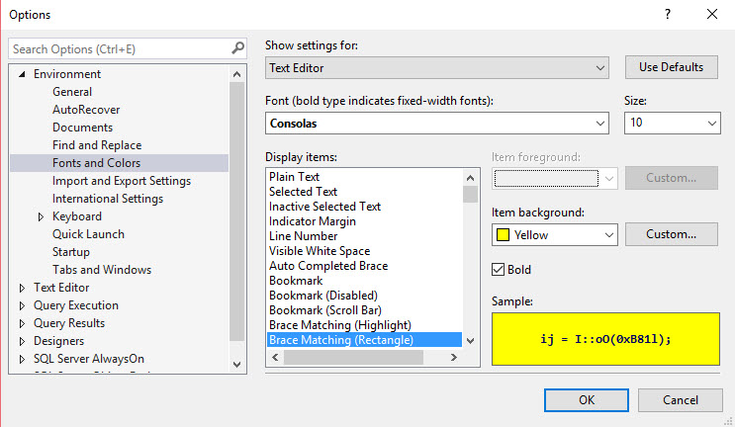Click Custom button for item background
The width and height of the screenshot is (735, 427).
click(x=672, y=234)
